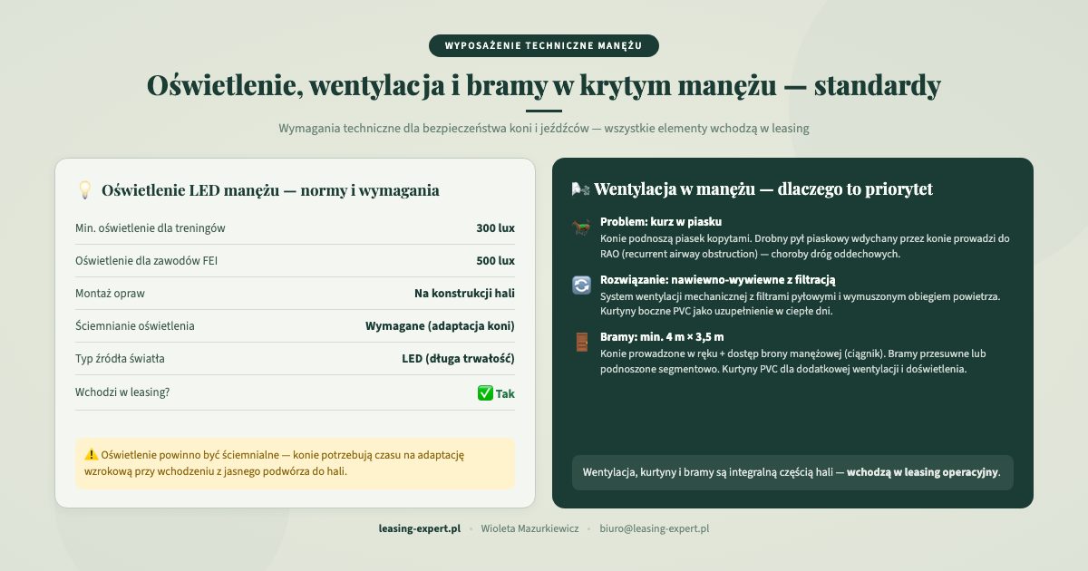1088x571 pixels.
Task: Select the lightbulb icon in the LED heading
Action: (84, 190)
